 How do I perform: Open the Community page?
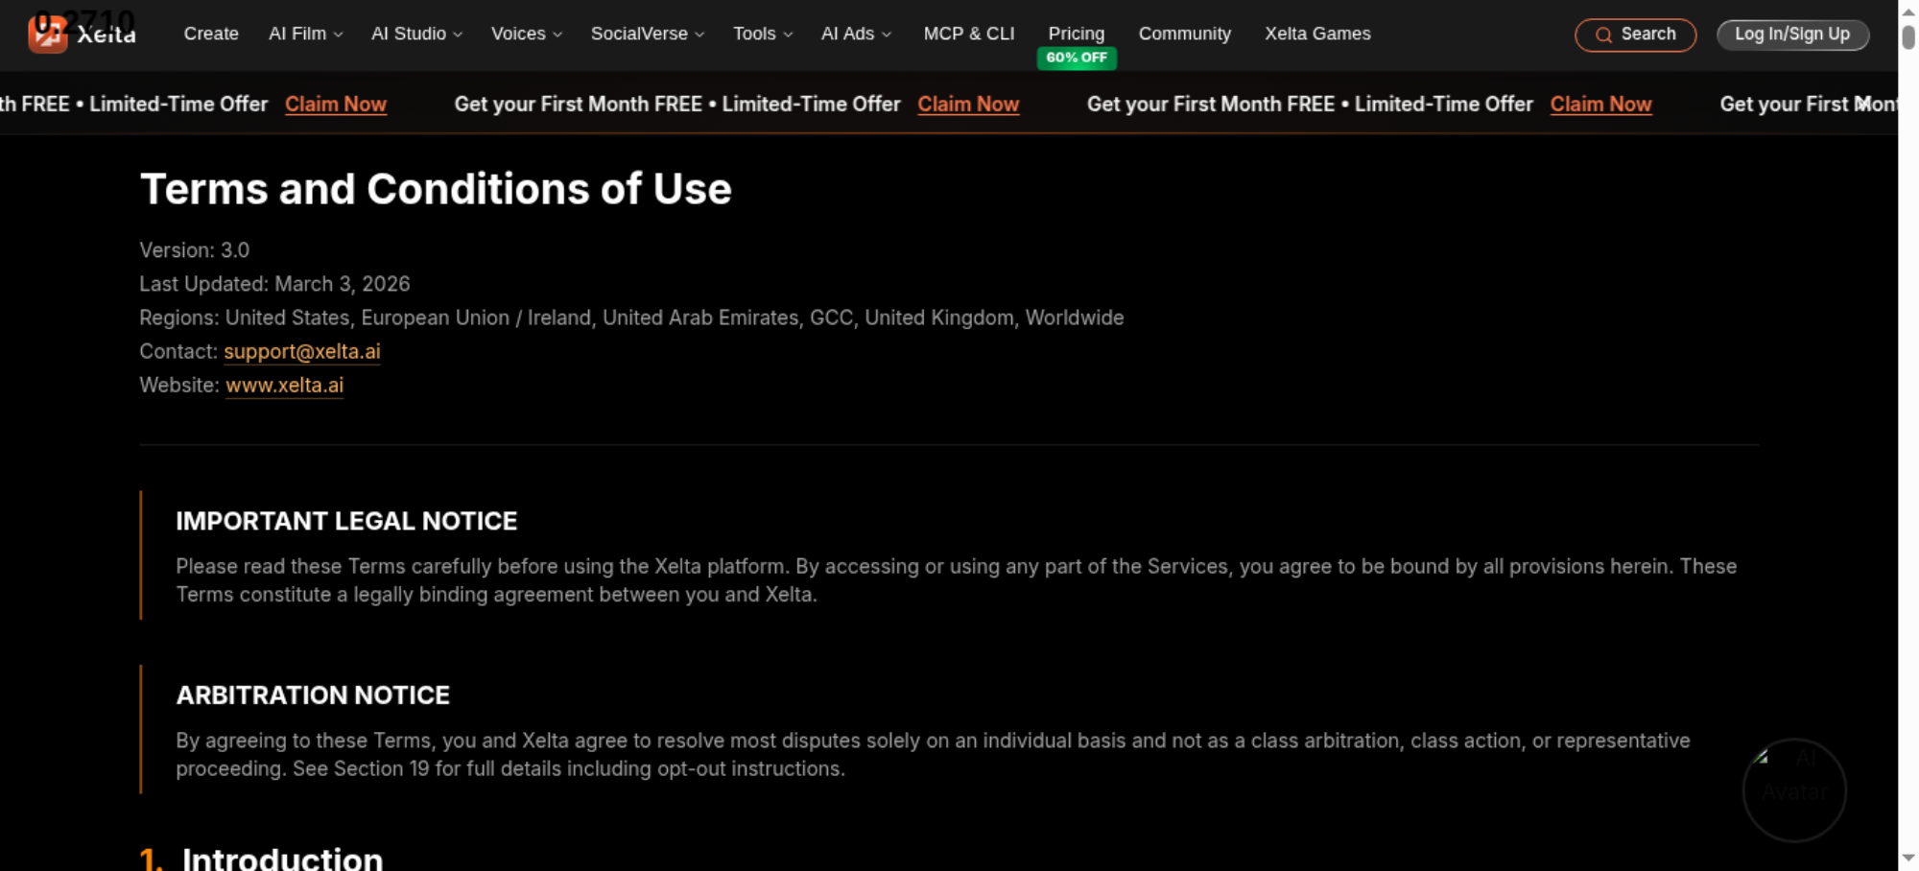click(1184, 34)
